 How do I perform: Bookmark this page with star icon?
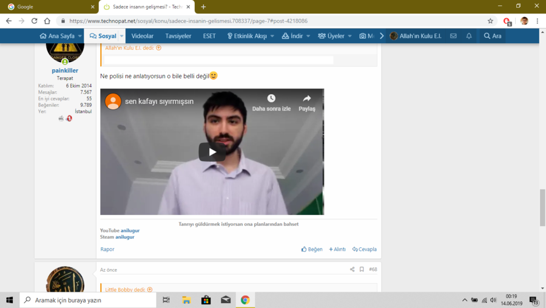pos(490,21)
